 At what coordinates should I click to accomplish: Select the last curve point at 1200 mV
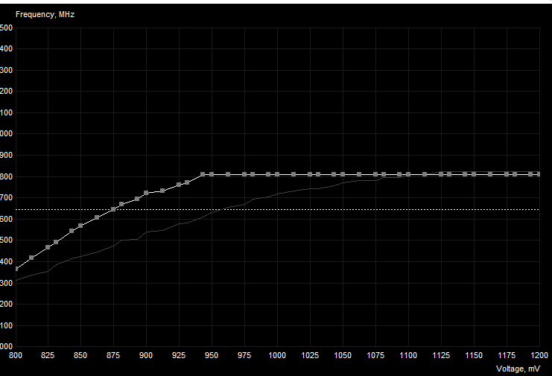coord(539,174)
